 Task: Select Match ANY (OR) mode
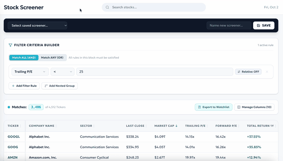(52, 58)
